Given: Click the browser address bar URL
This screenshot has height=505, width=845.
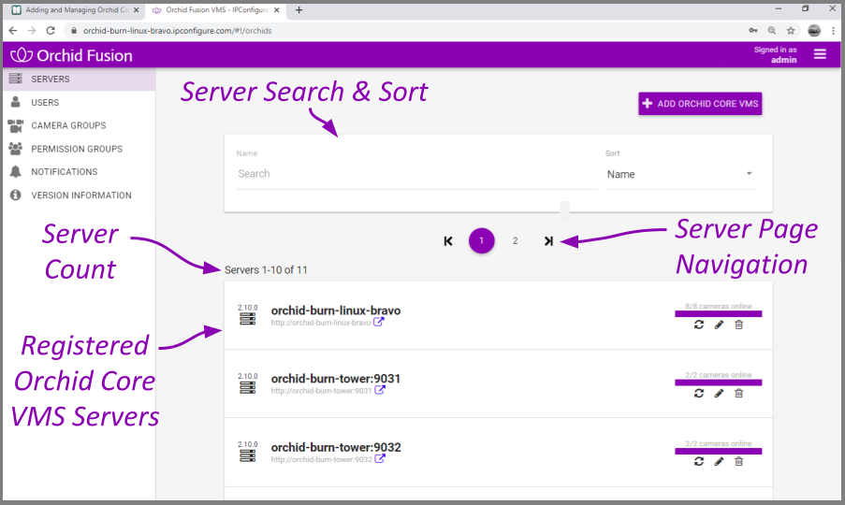Looking at the screenshot, I should click(x=177, y=31).
